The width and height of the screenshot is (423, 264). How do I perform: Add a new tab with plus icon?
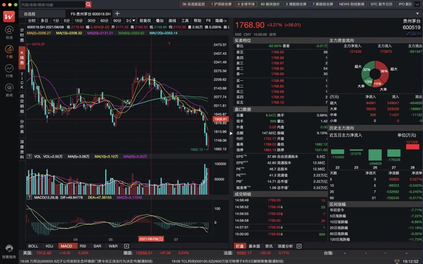point(117,14)
